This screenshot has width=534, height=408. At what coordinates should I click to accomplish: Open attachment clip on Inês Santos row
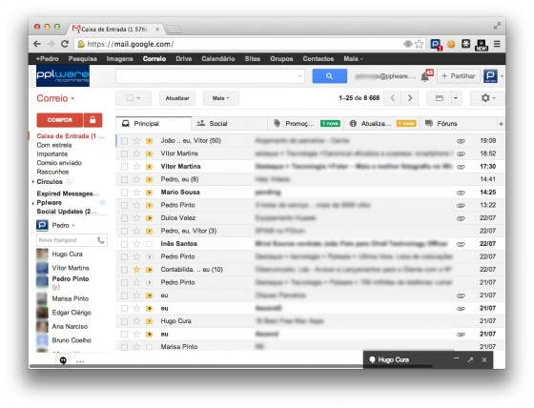pyautogui.click(x=461, y=244)
